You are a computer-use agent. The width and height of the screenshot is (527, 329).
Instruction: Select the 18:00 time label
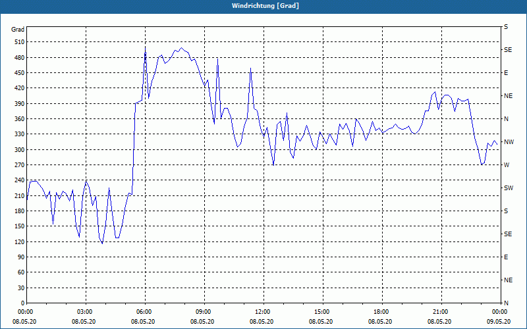coord(381,312)
